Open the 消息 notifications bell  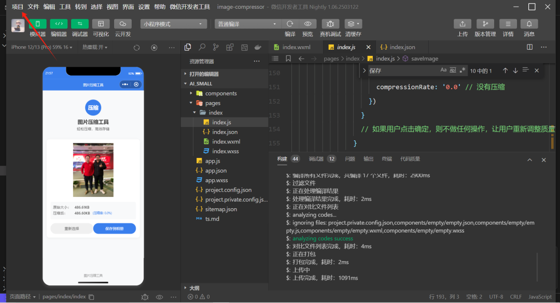[529, 24]
